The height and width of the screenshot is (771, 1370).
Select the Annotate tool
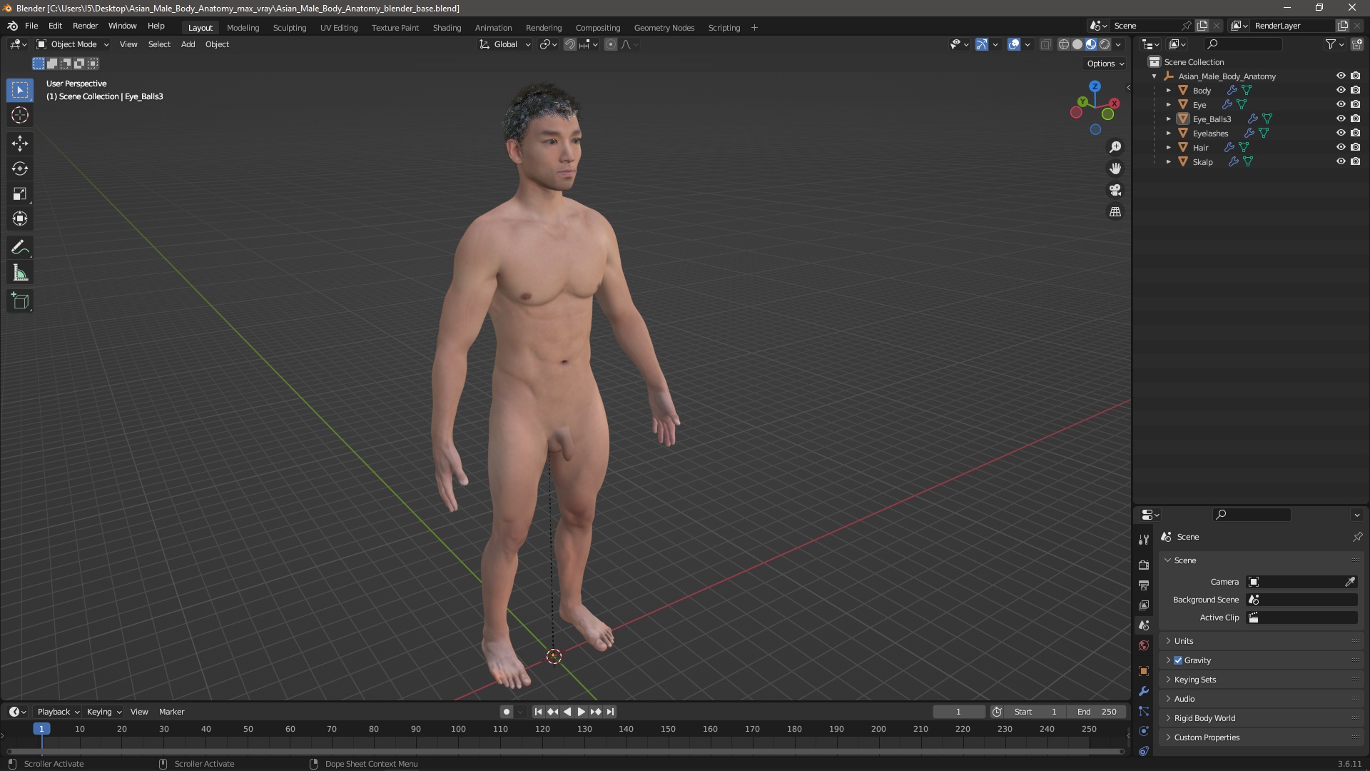[20, 248]
